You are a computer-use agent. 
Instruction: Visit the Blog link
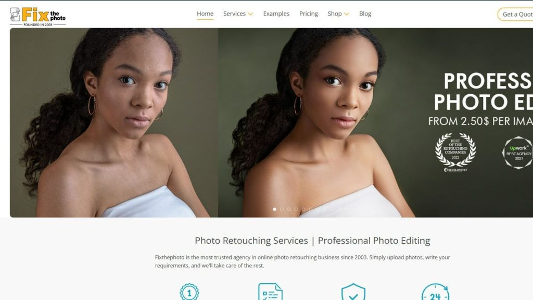pos(365,14)
